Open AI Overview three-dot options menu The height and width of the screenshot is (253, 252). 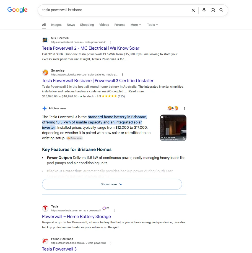184,108
